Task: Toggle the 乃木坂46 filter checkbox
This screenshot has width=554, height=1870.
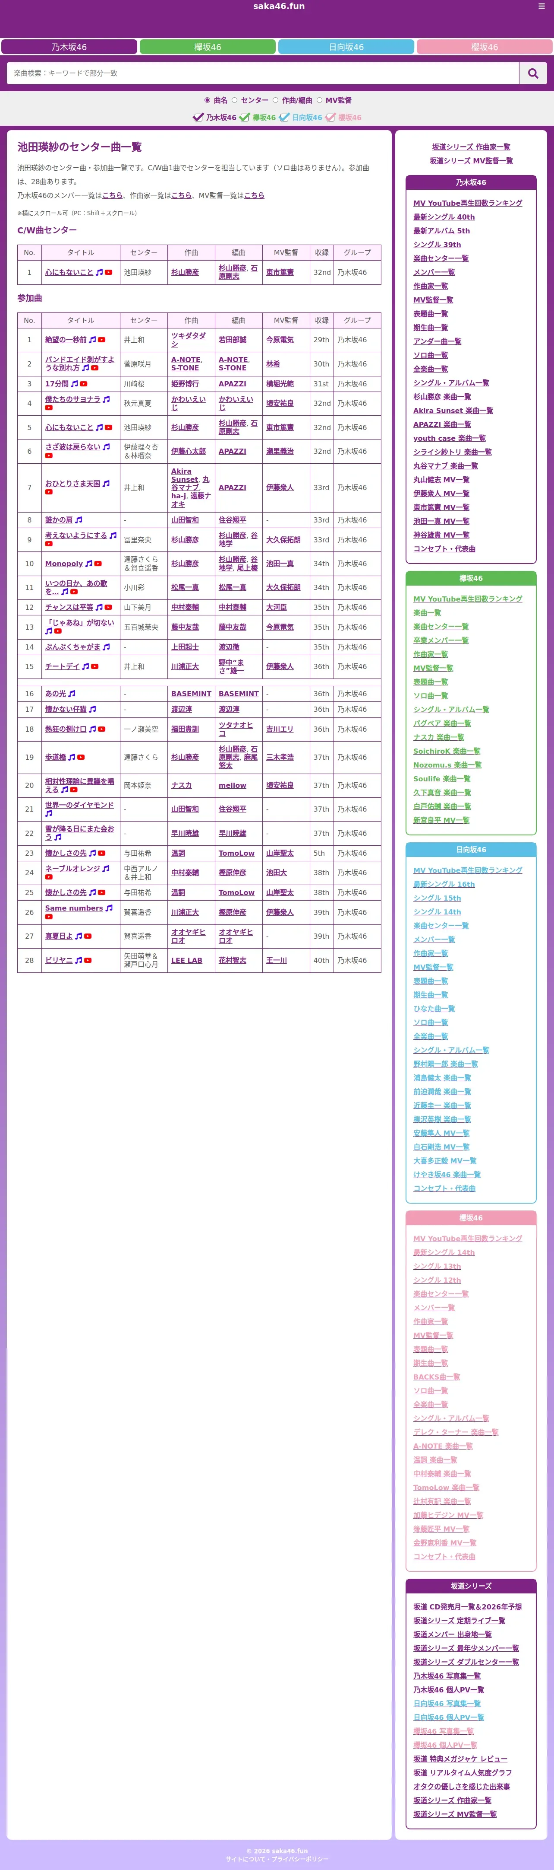Action: pos(198,117)
